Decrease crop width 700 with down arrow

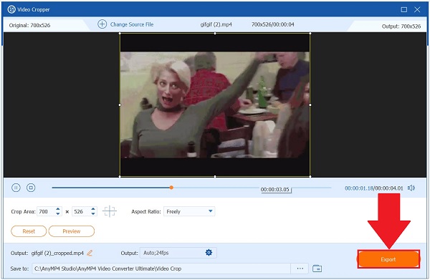[x=58, y=213]
